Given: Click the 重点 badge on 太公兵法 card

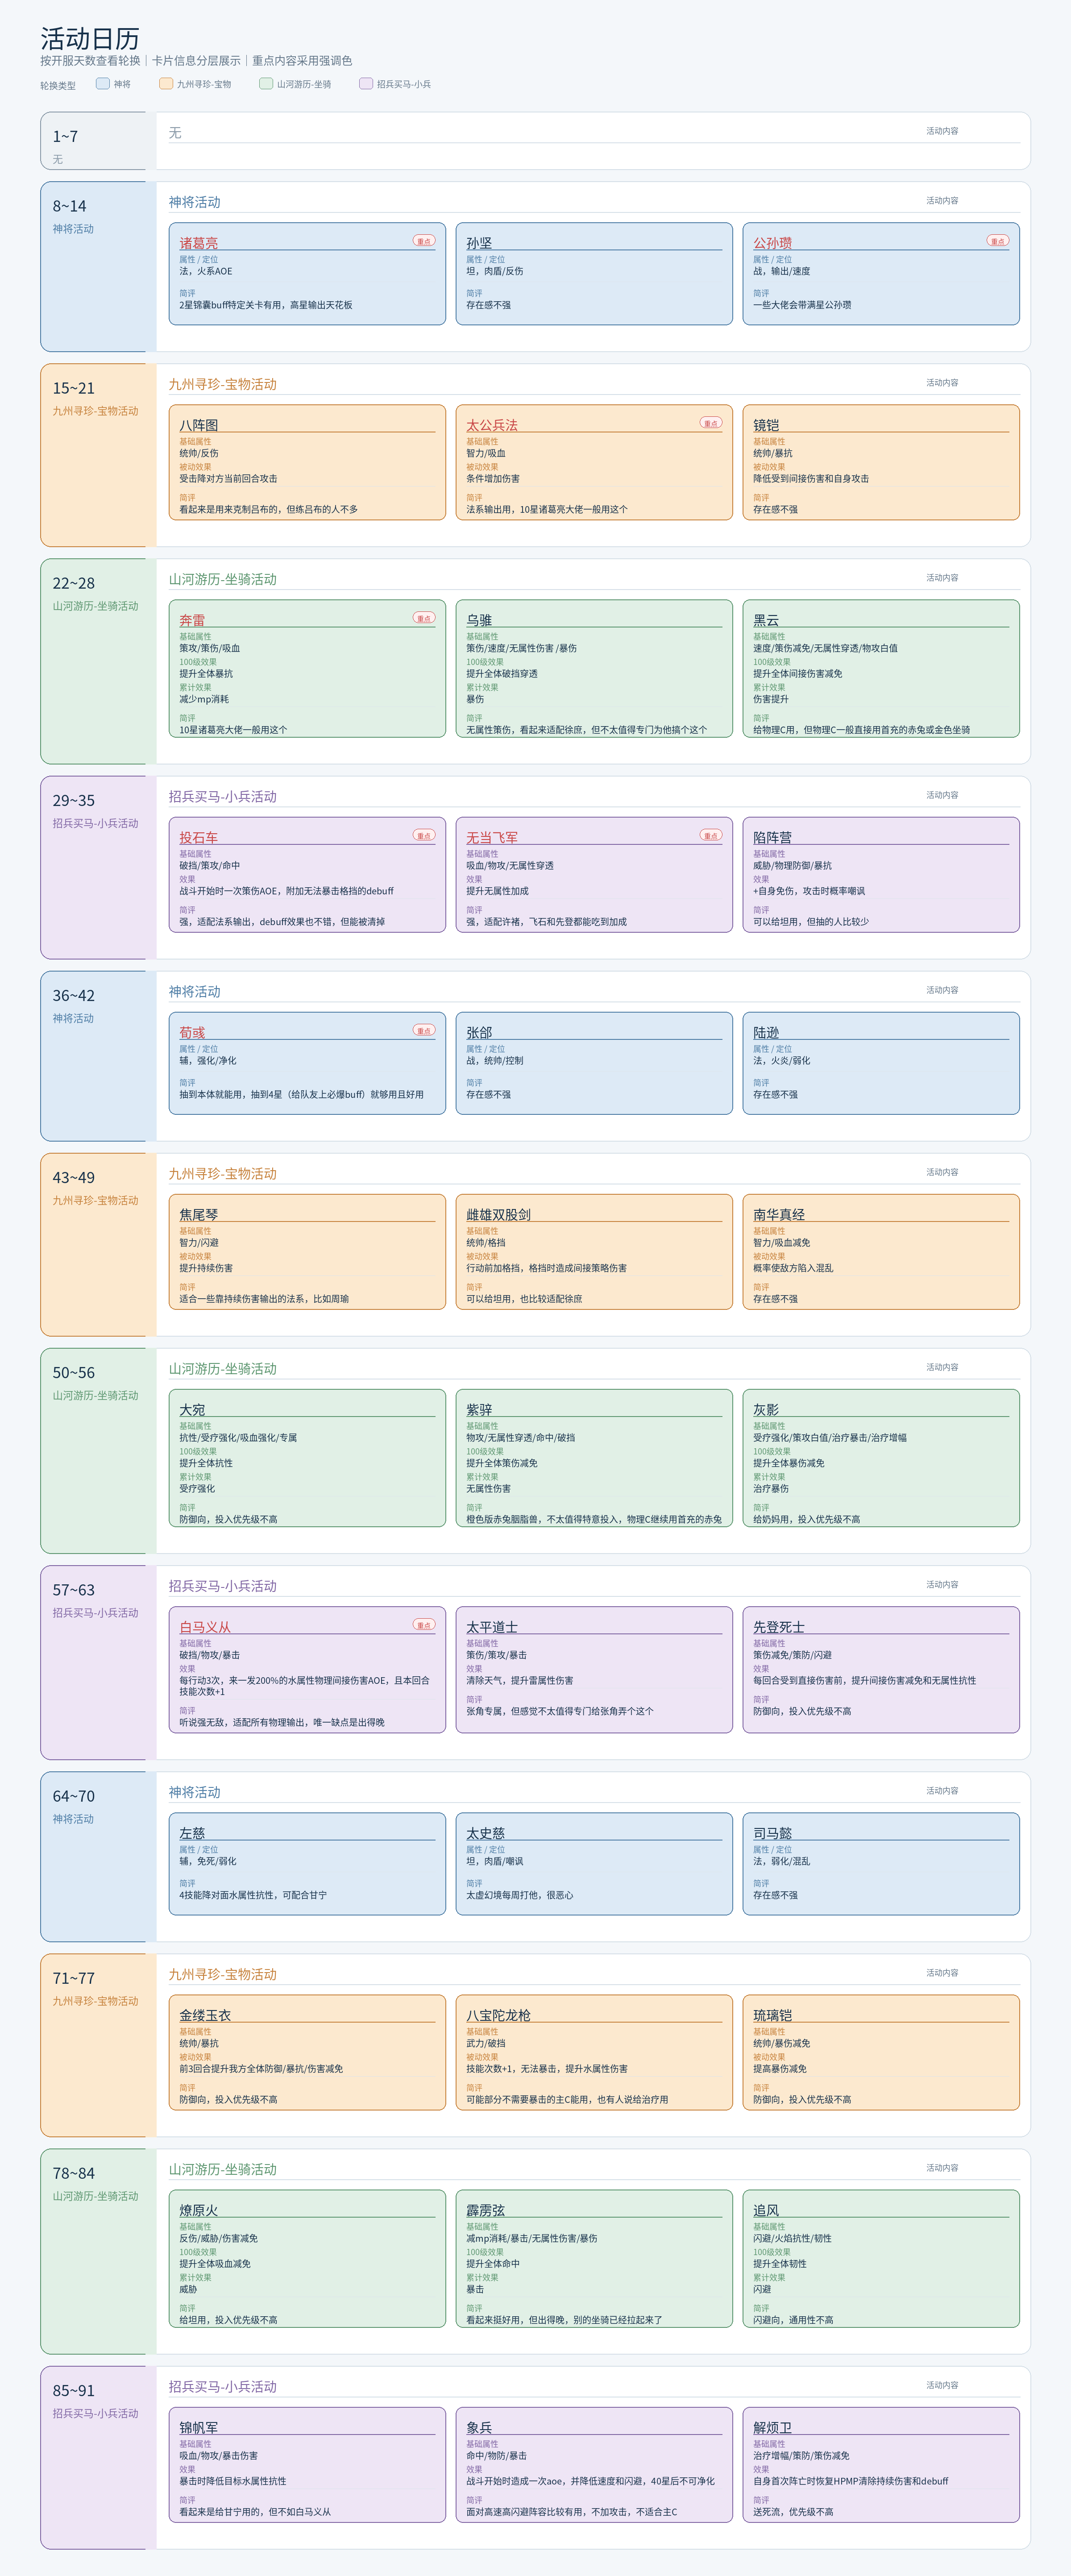Looking at the screenshot, I should [711, 423].
